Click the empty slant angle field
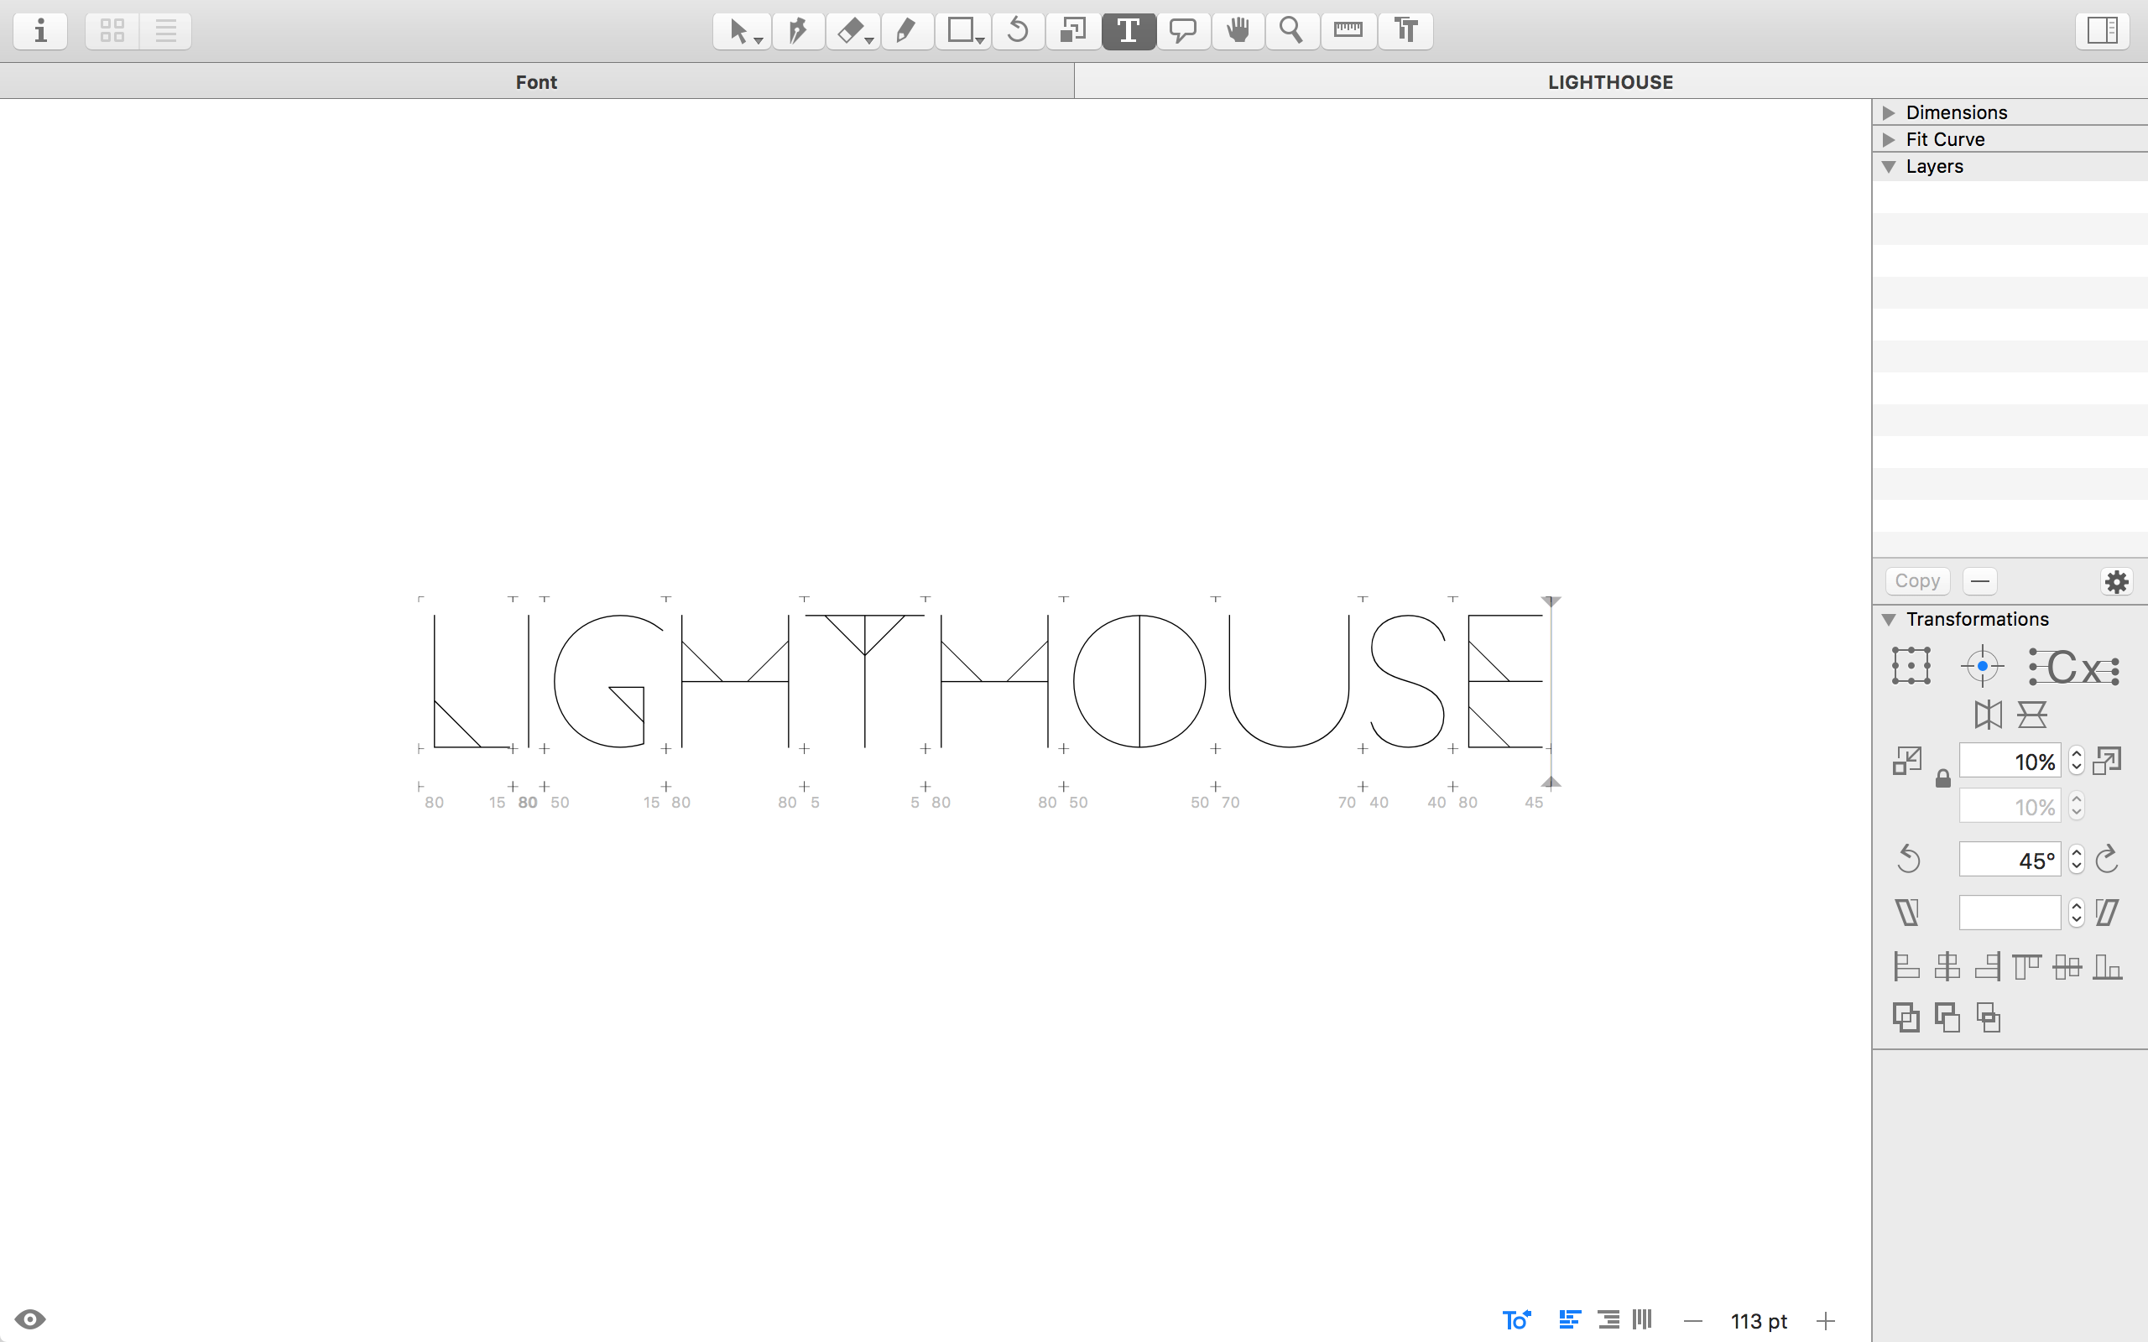Screen dimensions: 2148x1342 (x=2010, y=913)
